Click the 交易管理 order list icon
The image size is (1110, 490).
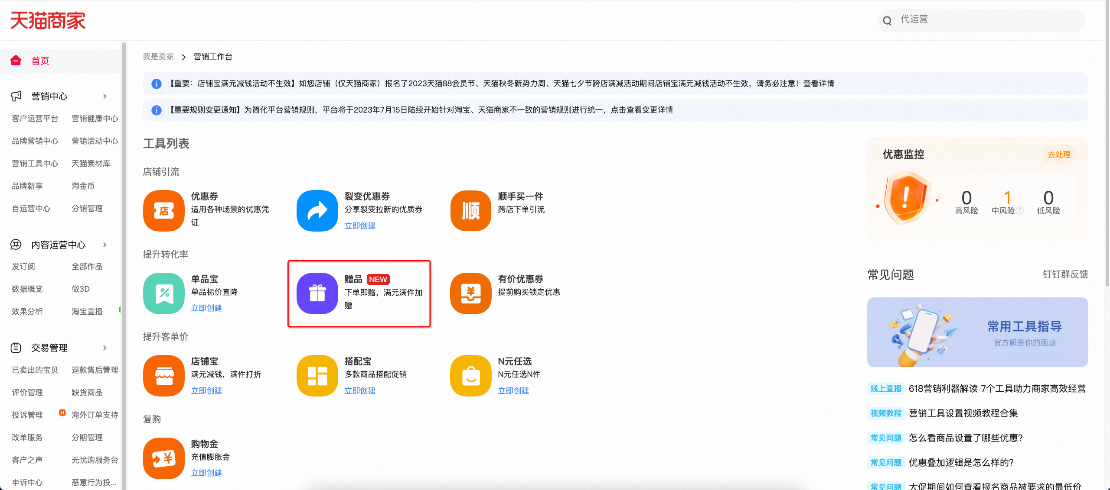tap(16, 348)
